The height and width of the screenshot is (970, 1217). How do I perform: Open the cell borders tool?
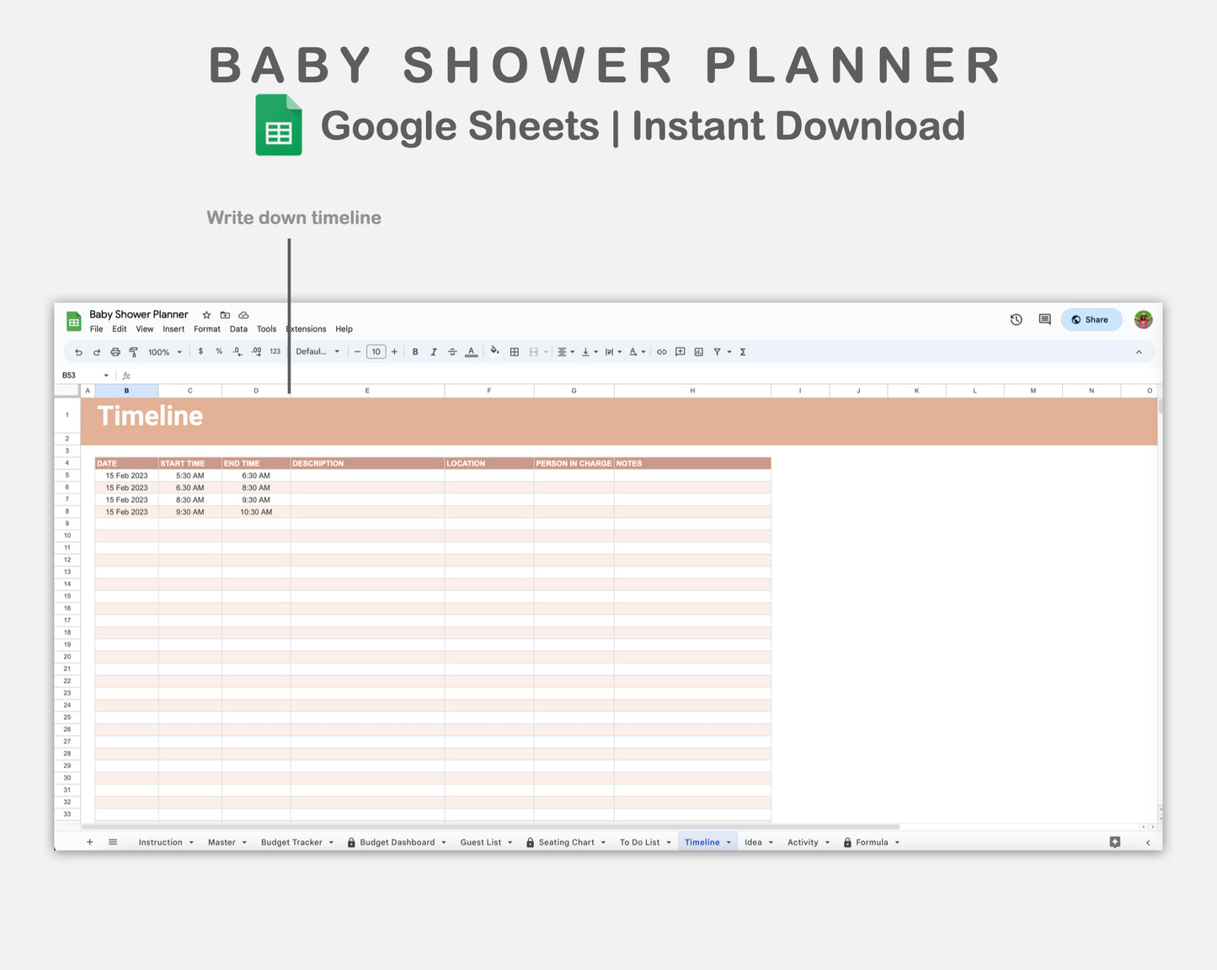[x=515, y=352]
